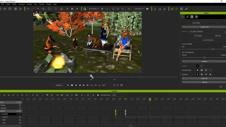
Task: Open project with the folder icon
Action: click(5, 9)
